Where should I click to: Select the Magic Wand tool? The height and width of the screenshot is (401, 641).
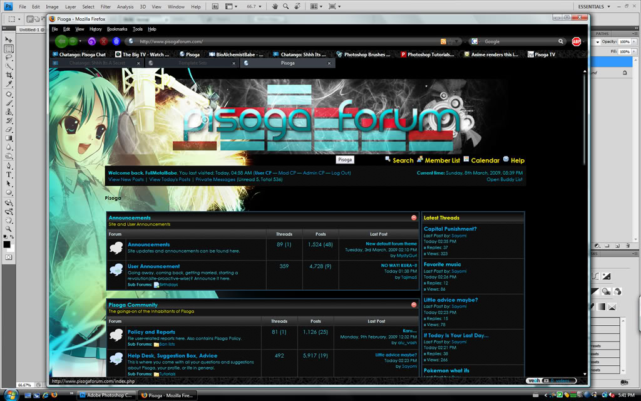tap(9, 66)
